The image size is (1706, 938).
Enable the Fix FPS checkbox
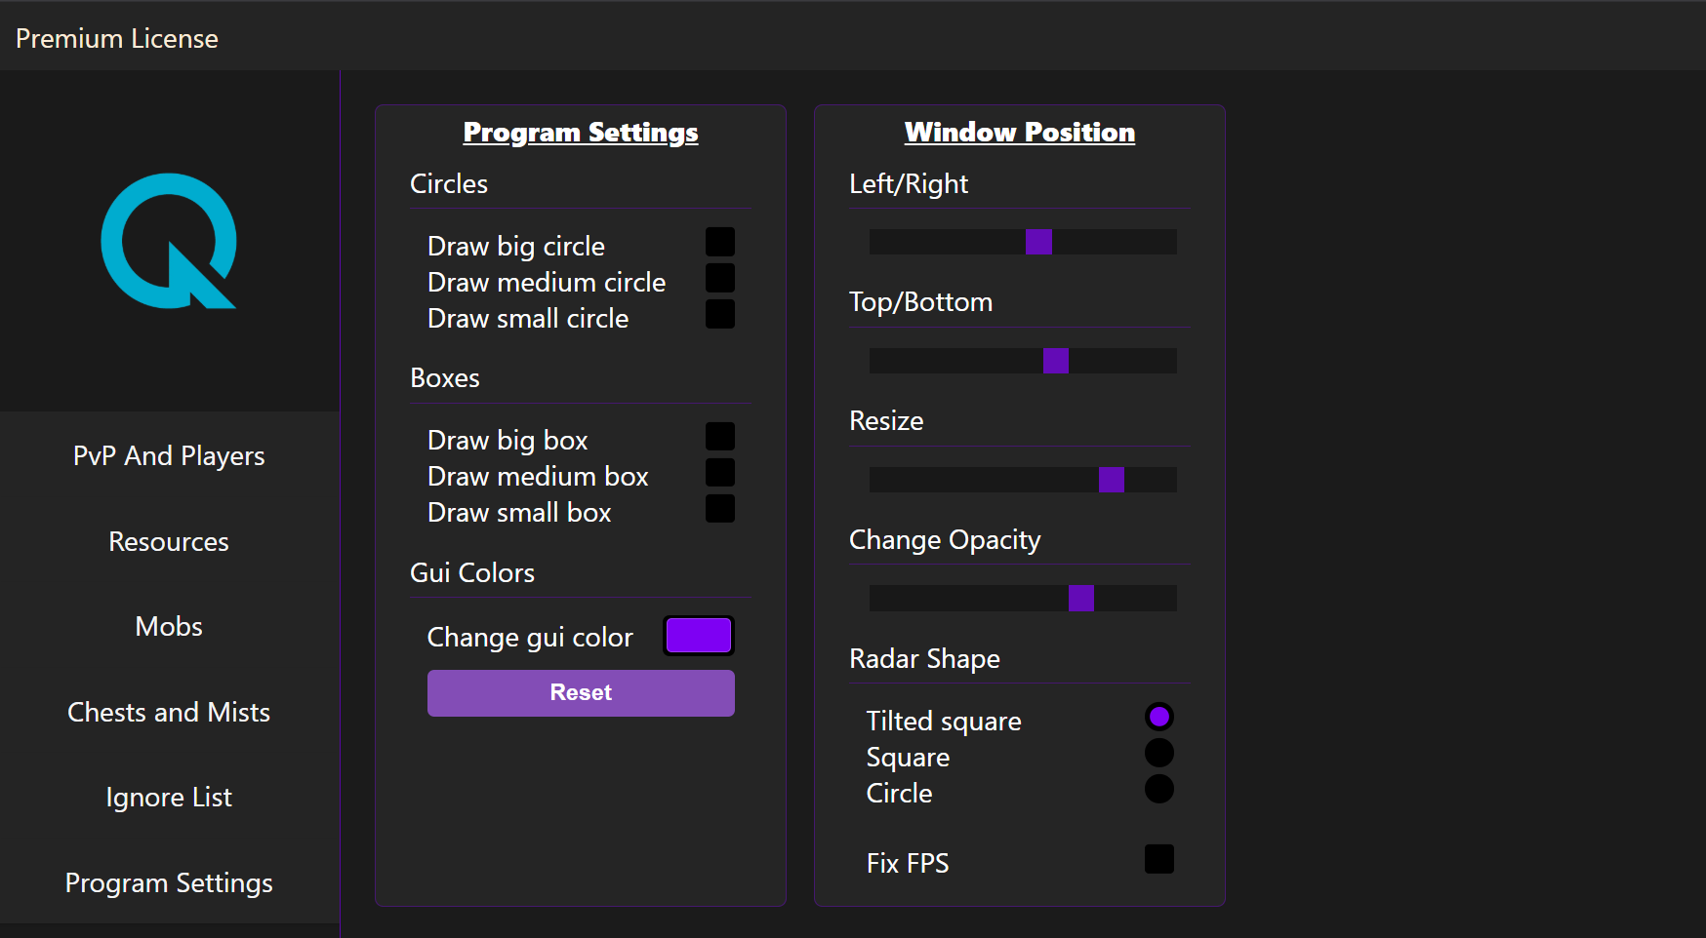pos(1159,859)
